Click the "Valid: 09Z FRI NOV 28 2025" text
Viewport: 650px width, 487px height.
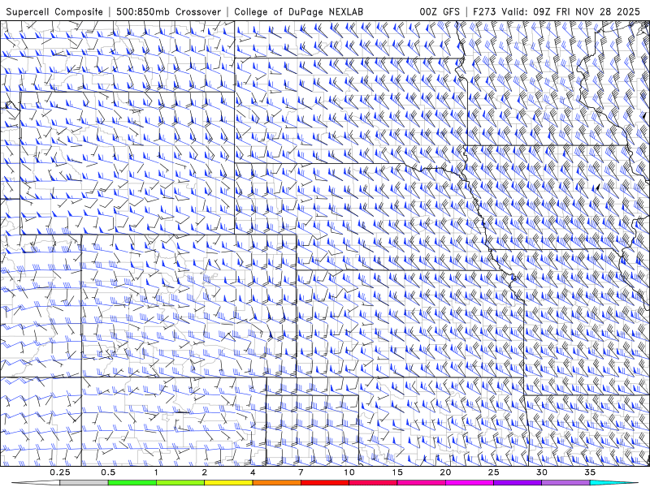(571, 11)
